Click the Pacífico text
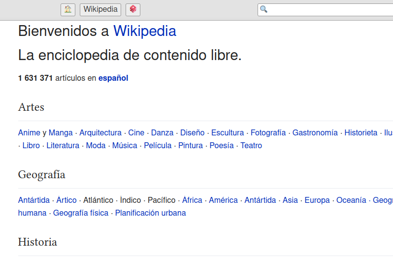This screenshot has width=393, height=257. pyautogui.click(x=162, y=200)
